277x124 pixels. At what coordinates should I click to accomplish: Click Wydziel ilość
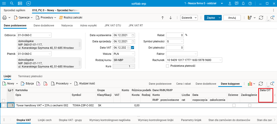point(84,84)
